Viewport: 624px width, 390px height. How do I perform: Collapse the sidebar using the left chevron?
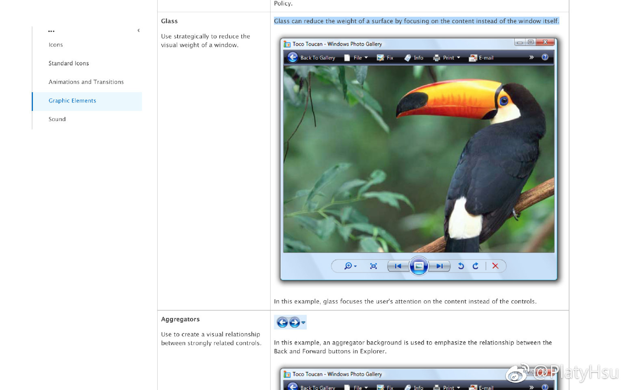[139, 30]
